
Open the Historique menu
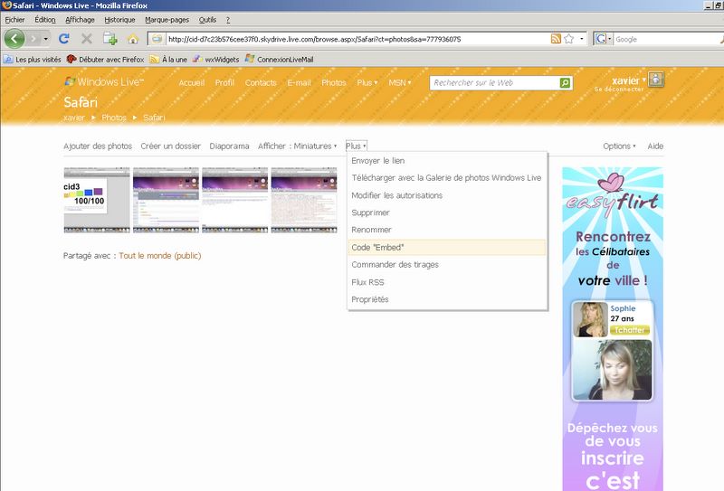pyautogui.click(x=119, y=19)
